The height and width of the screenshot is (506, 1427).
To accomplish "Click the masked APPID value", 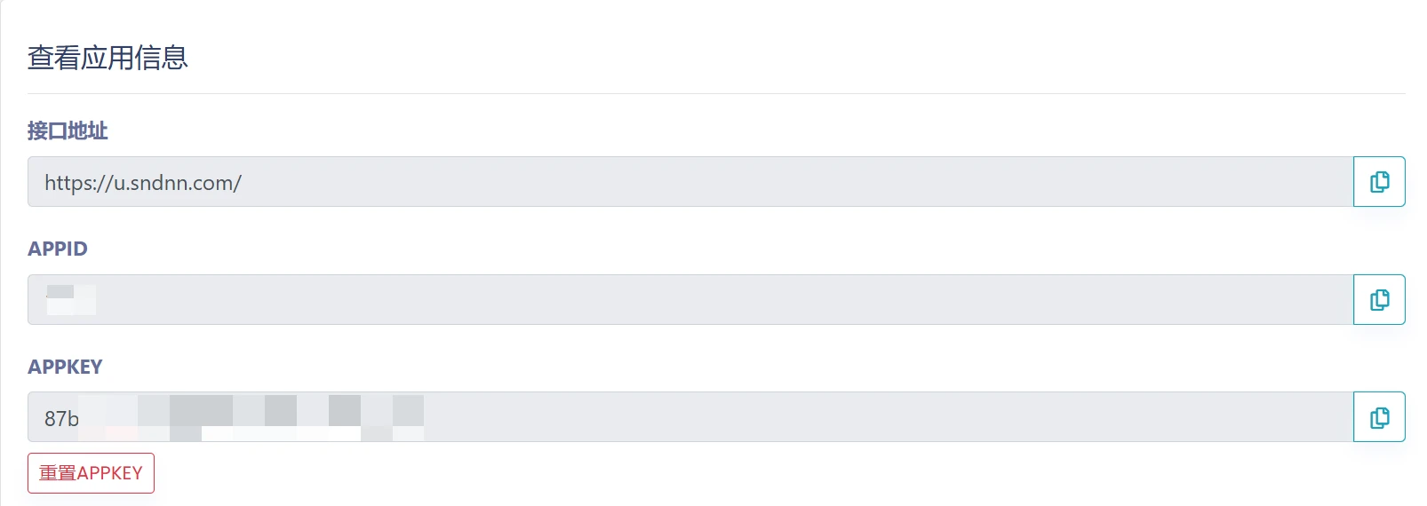I will tap(71, 300).
